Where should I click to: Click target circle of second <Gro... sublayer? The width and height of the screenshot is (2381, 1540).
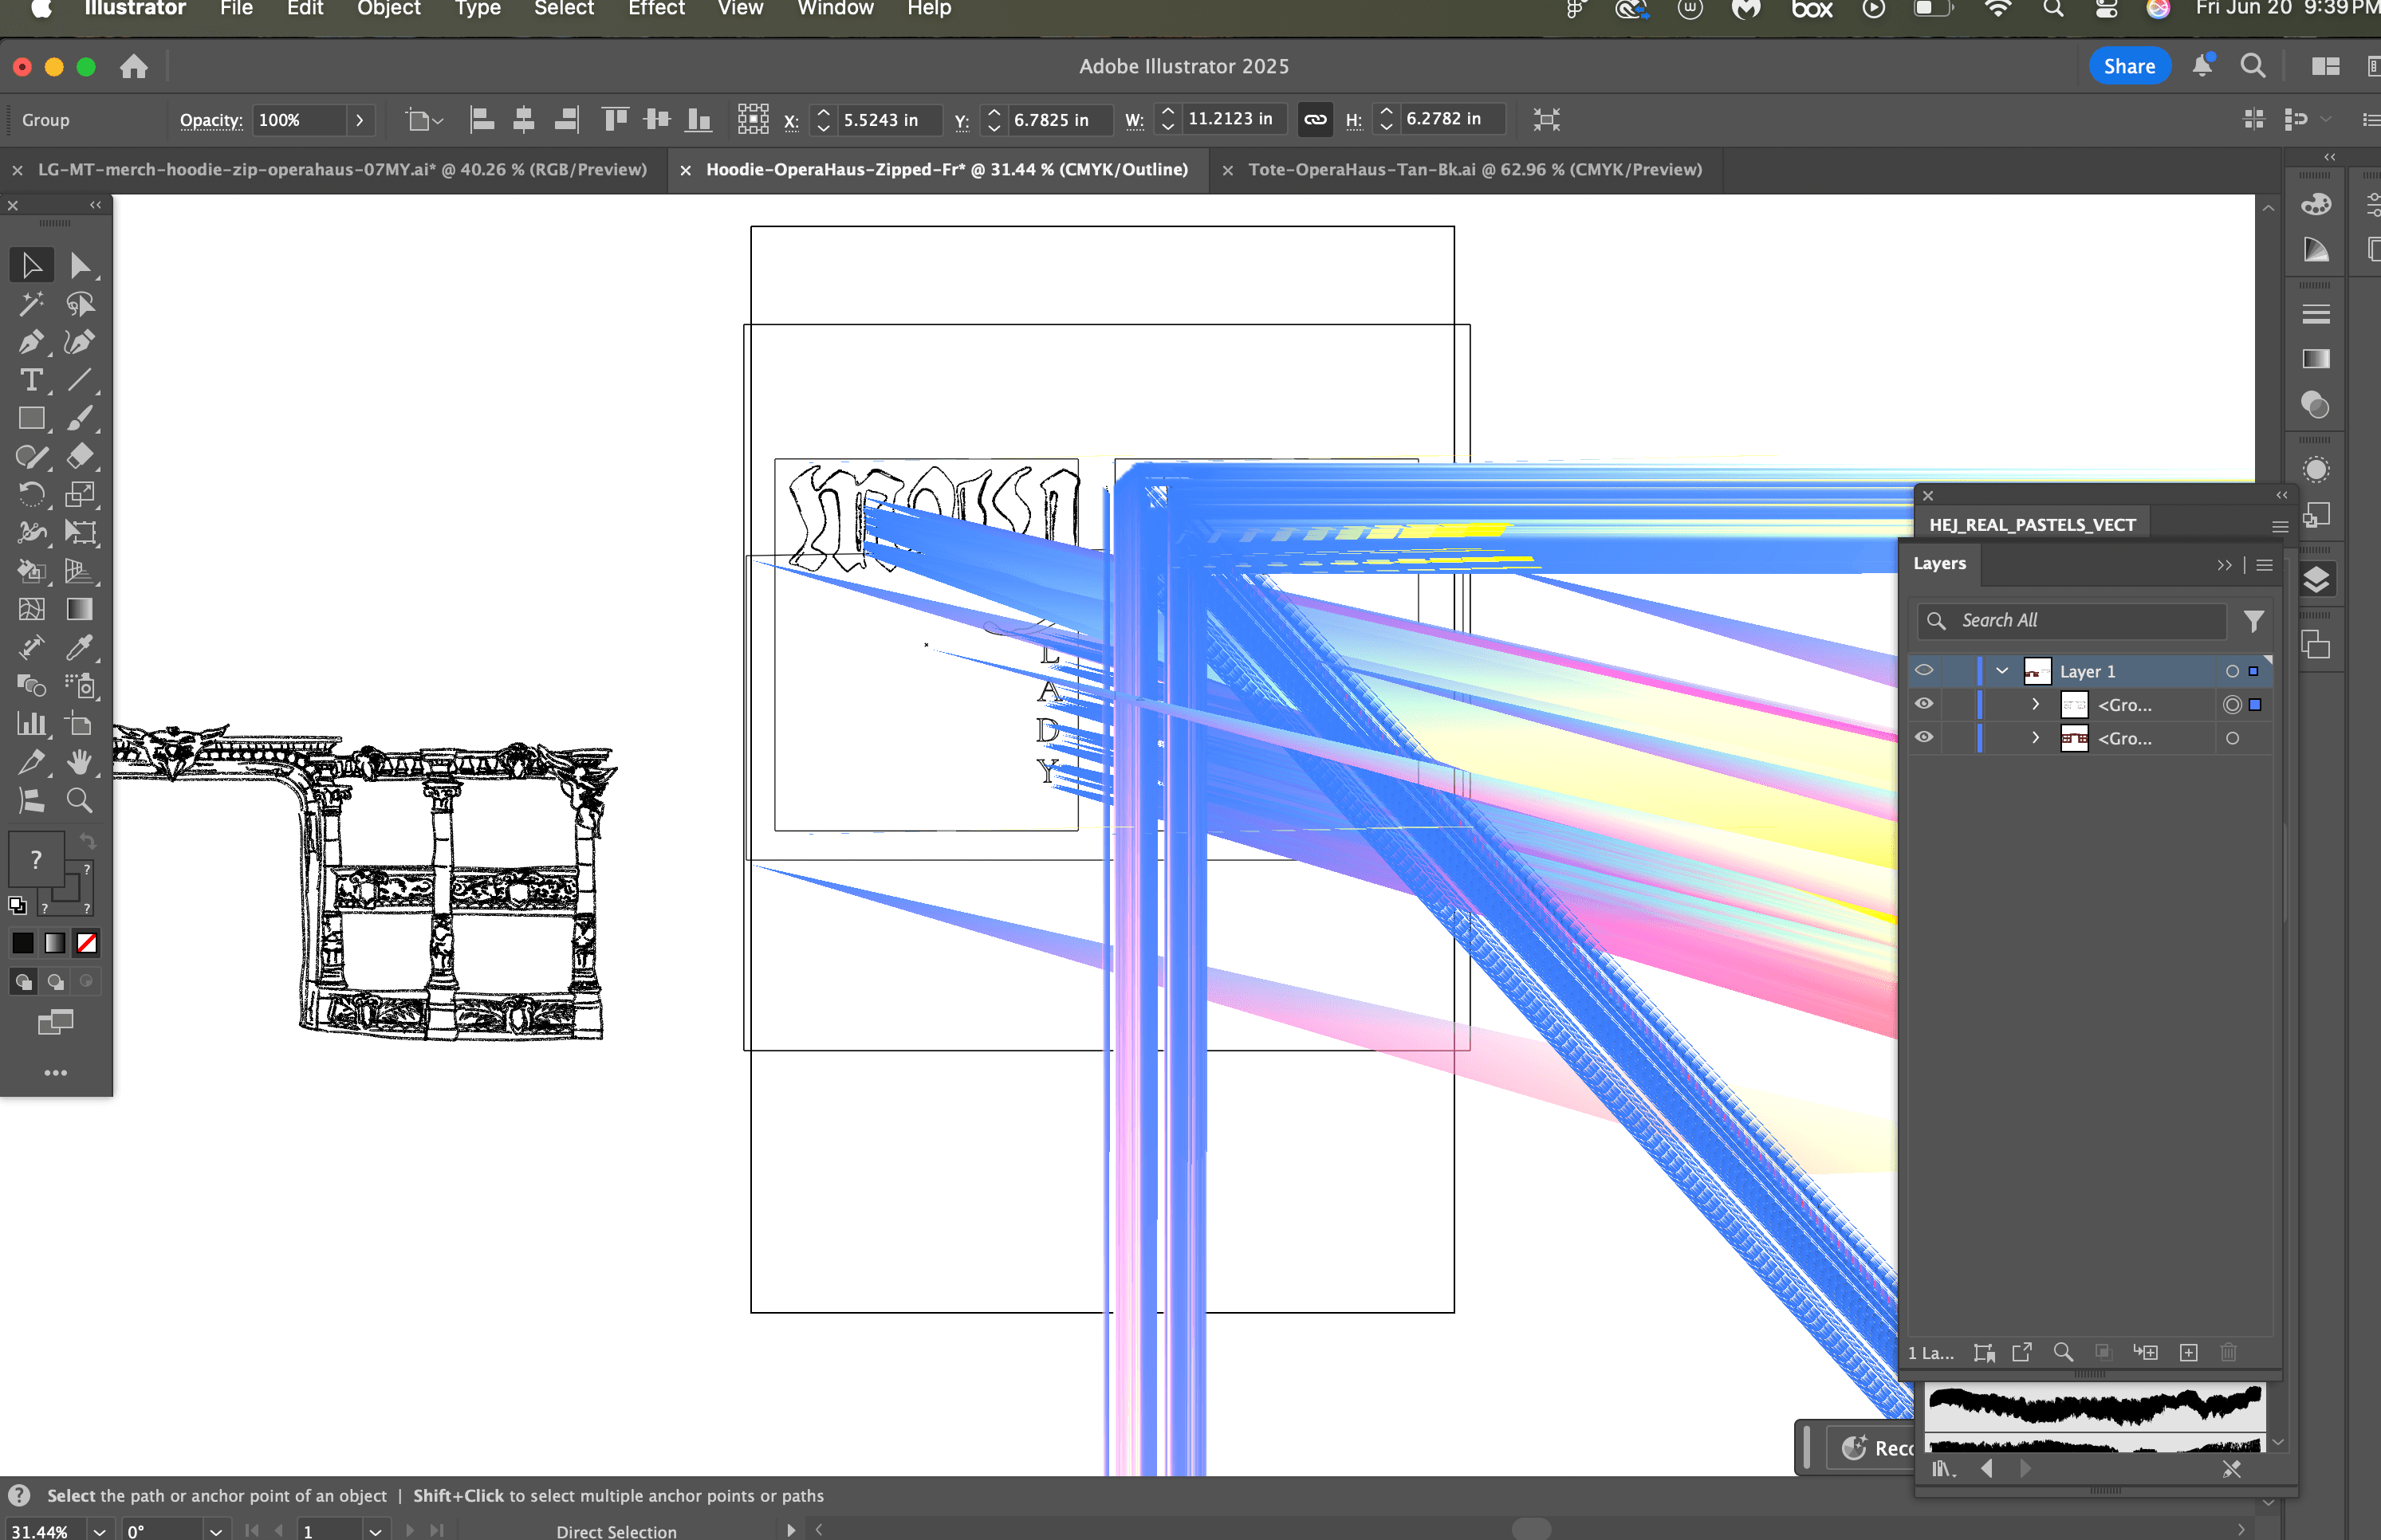(x=2232, y=738)
